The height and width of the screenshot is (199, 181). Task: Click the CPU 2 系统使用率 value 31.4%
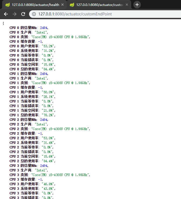47,142
